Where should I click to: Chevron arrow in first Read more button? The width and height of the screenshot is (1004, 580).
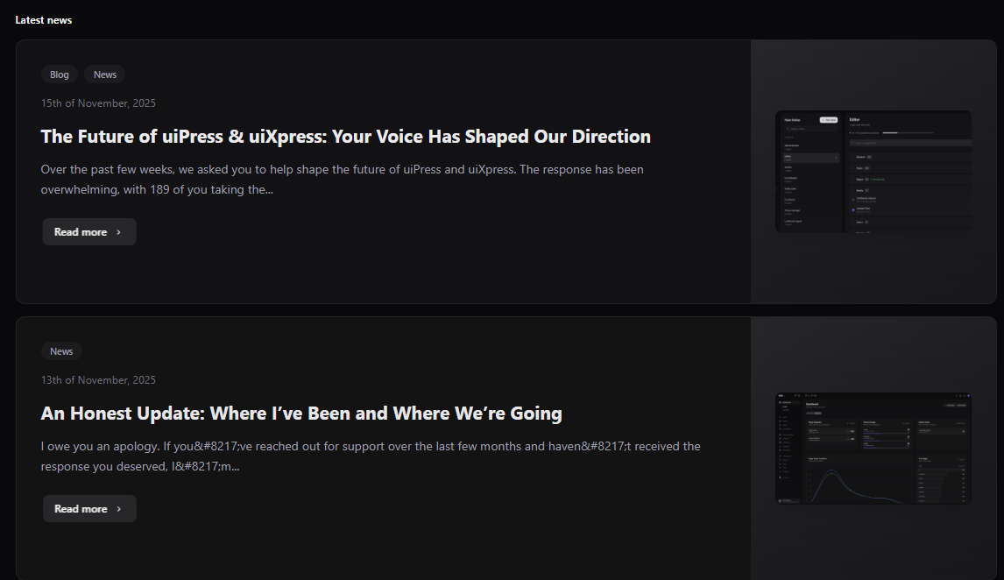[x=118, y=232]
